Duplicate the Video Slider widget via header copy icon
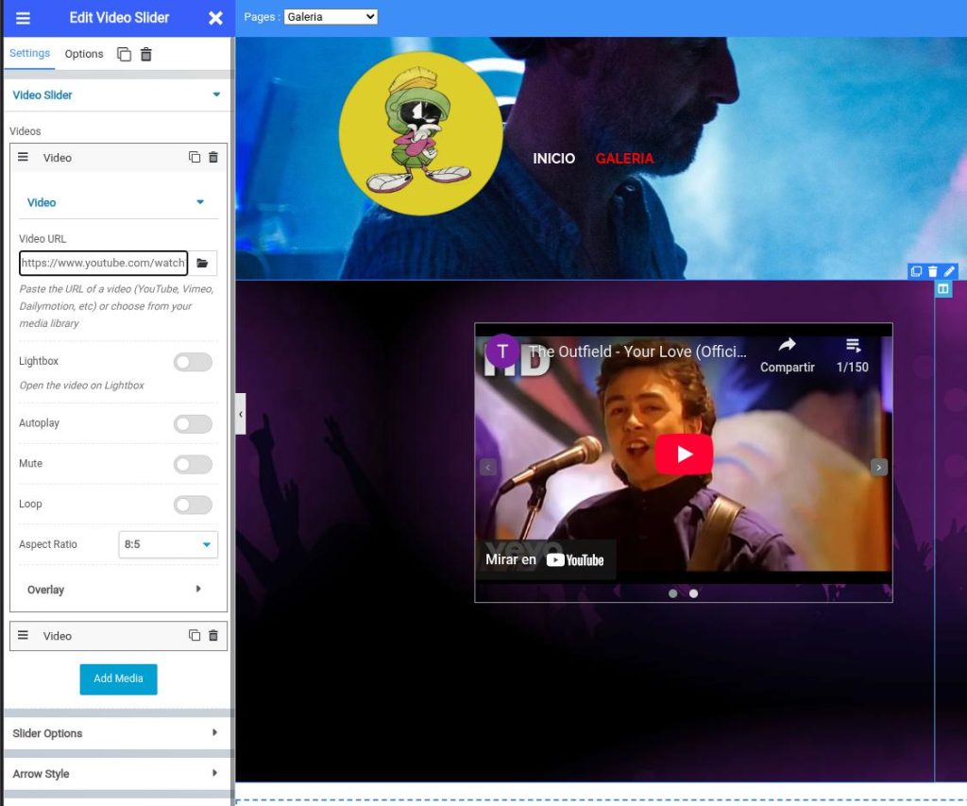This screenshot has height=806, width=967. coord(124,55)
